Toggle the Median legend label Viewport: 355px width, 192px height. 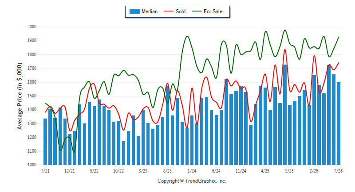[x=150, y=12]
